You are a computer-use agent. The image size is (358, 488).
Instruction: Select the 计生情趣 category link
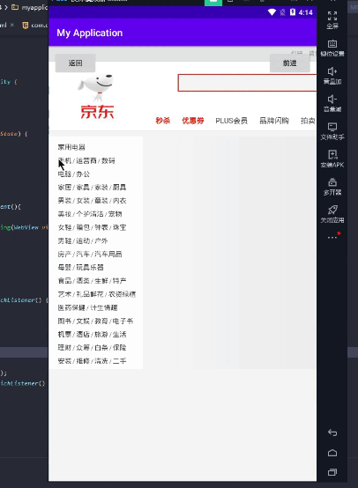pyautogui.click(x=104, y=307)
